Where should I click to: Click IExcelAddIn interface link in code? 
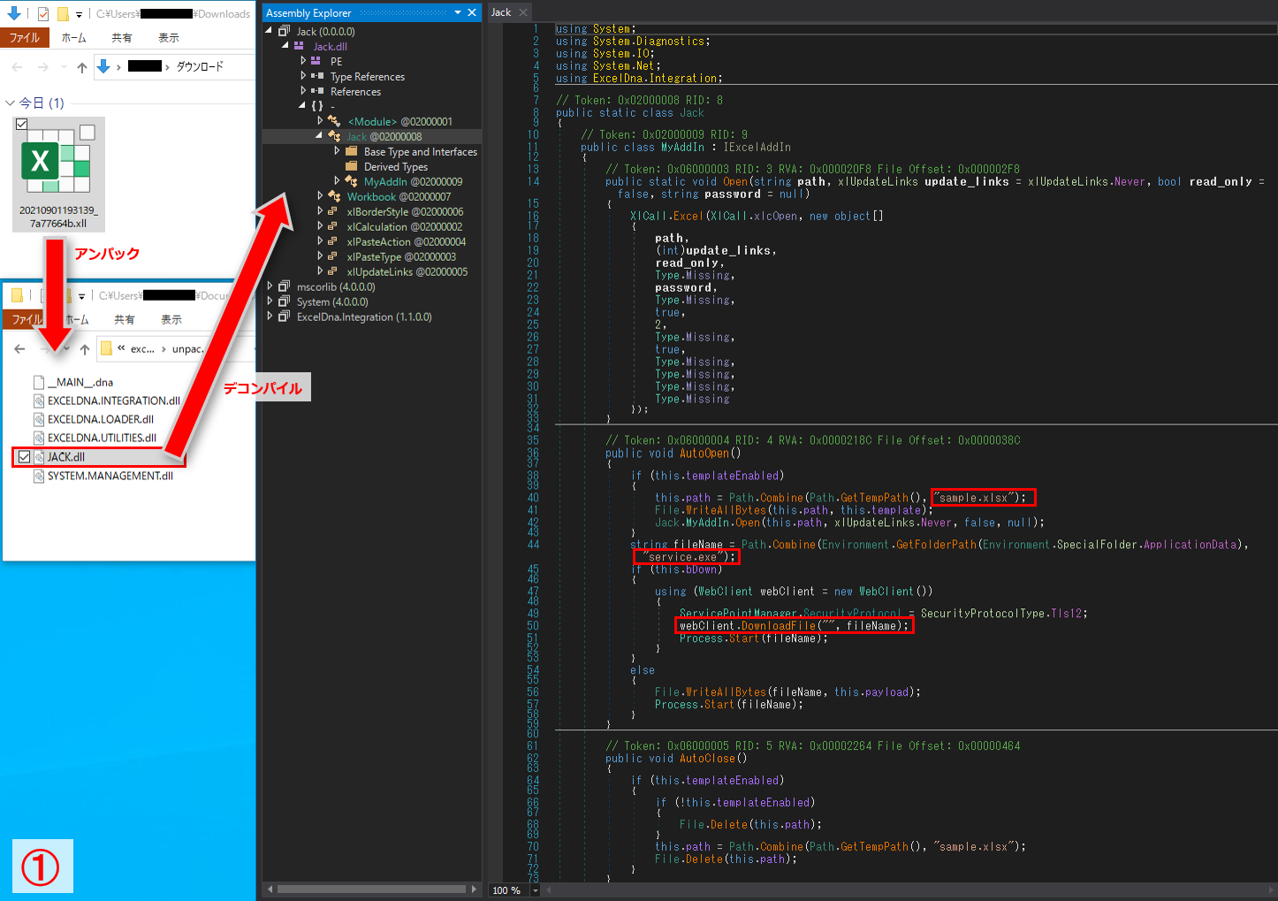tap(757, 147)
